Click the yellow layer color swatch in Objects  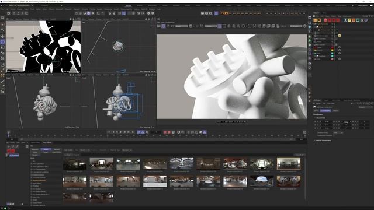tap(333, 50)
